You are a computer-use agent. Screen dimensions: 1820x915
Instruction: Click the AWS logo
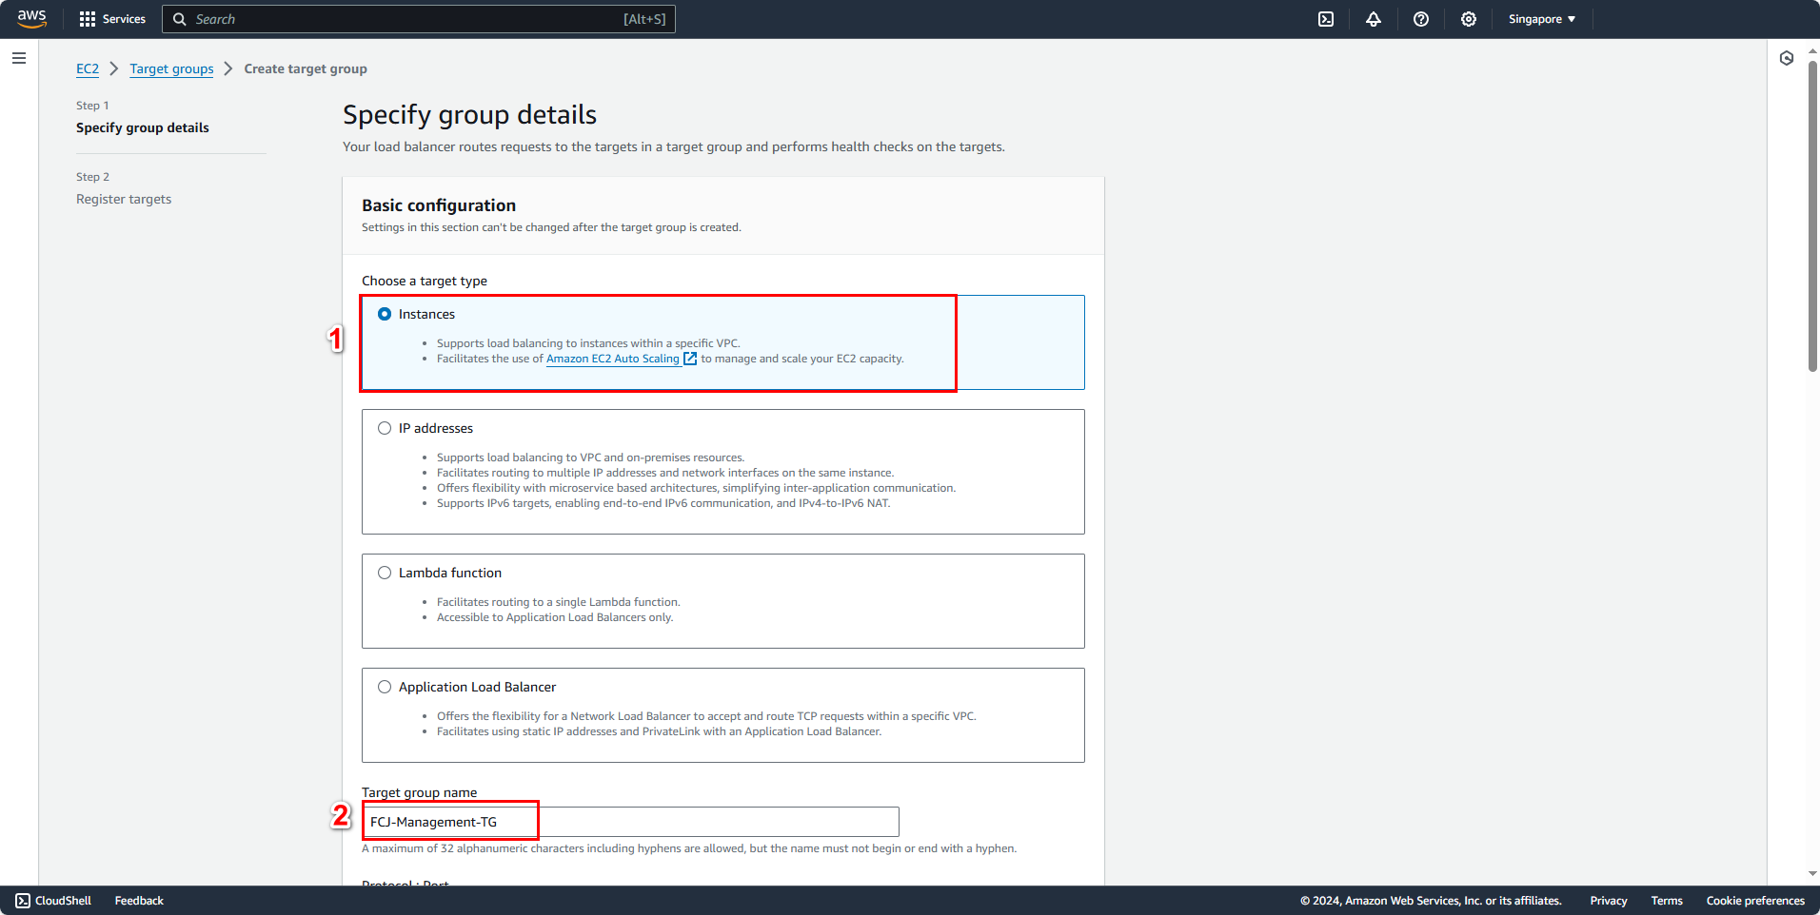31,19
